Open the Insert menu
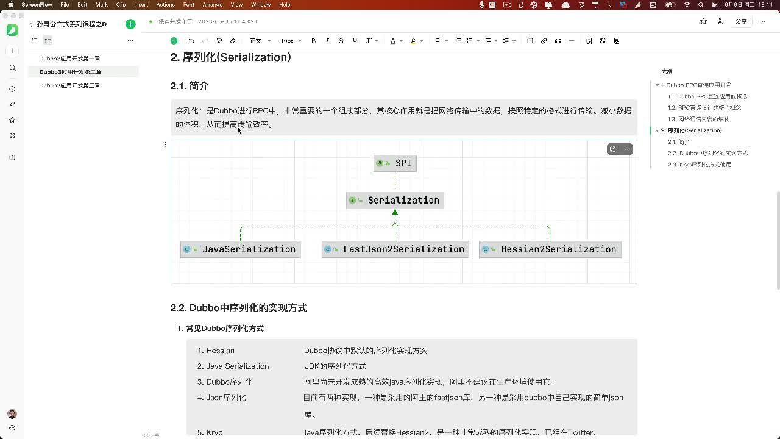The image size is (780, 439). (141, 5)
